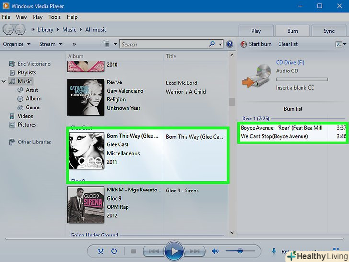Switch to the Burn tab
This screenshot has height=262, width=349.
point(292,31)
